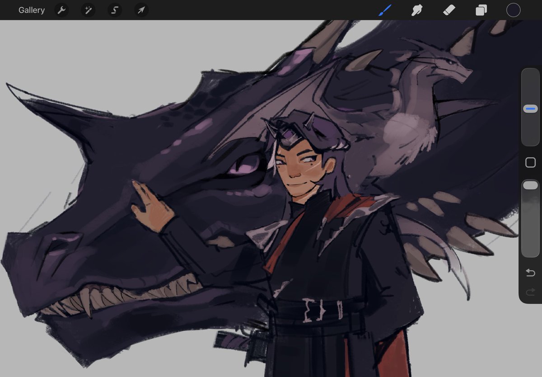
Task: Open adjustments options via the wand menu
Action: coord(88,10)
